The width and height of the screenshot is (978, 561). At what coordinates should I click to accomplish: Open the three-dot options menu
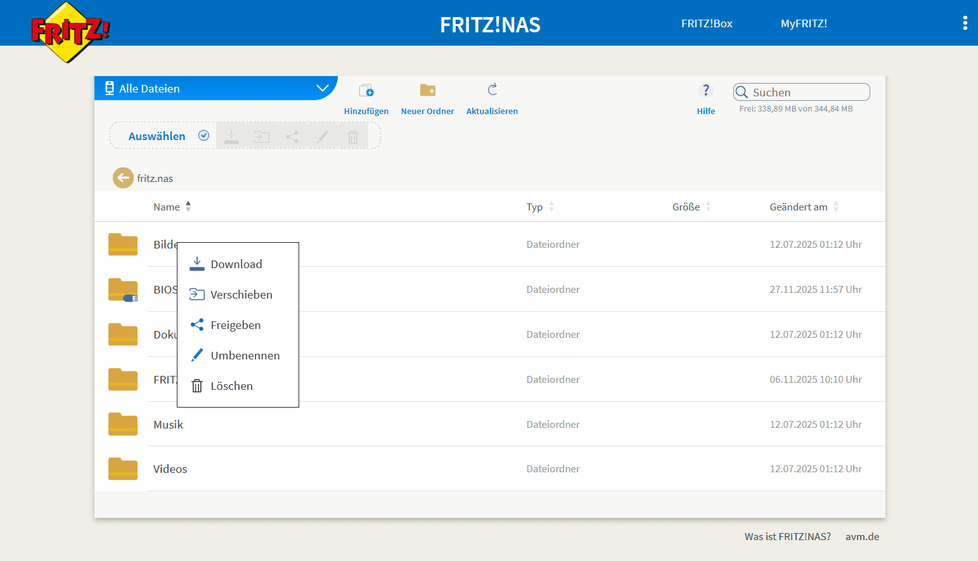(965, 23)
